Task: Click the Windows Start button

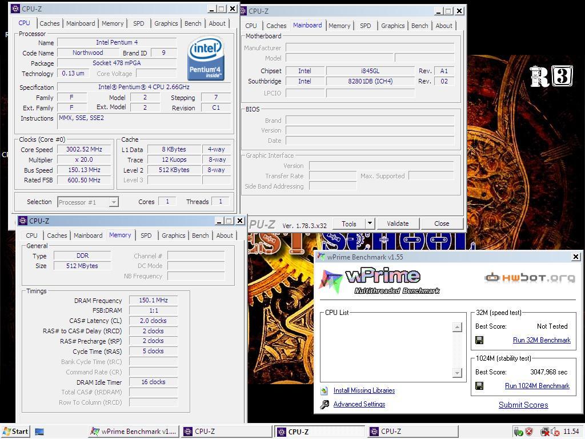Action: coord(15,432)
